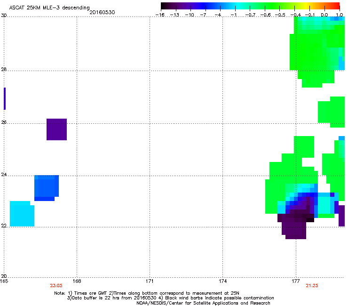
Task: Click the 177 longitude label on the bottom axis
Action: pyautogui.click(x=296, y=282)
